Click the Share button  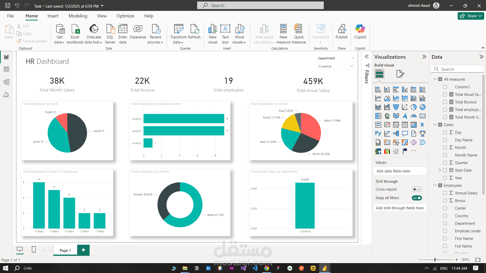[470, 16]
